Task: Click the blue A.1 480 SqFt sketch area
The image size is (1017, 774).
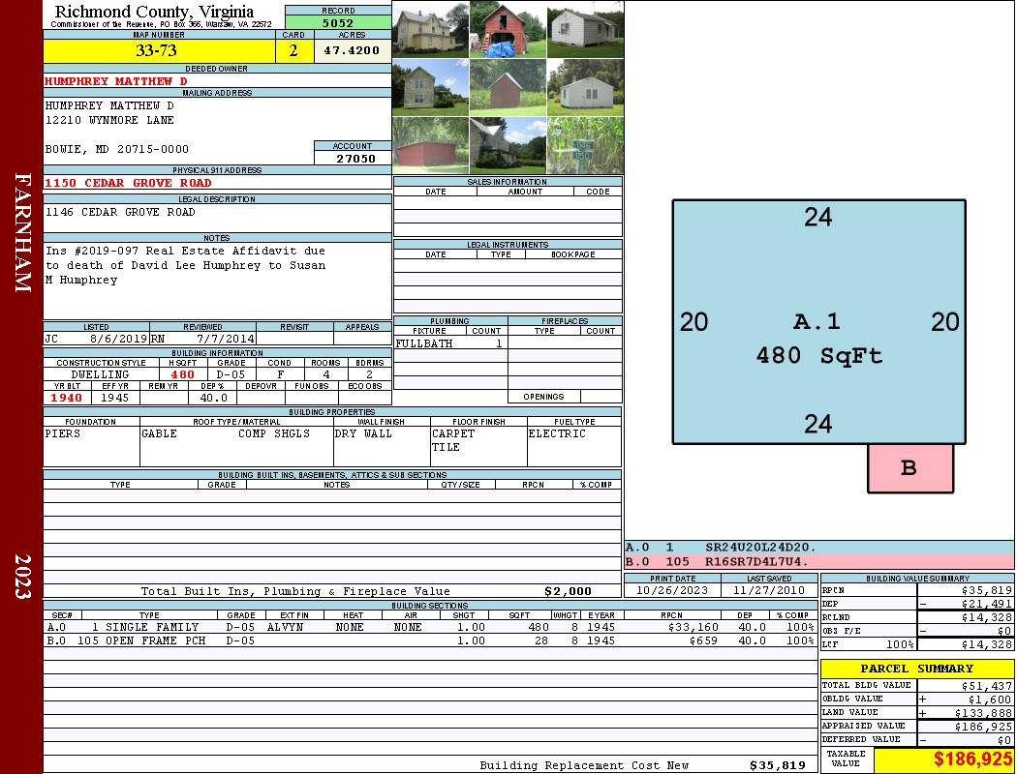Action: pyautogui.click(x=819, y=322)
